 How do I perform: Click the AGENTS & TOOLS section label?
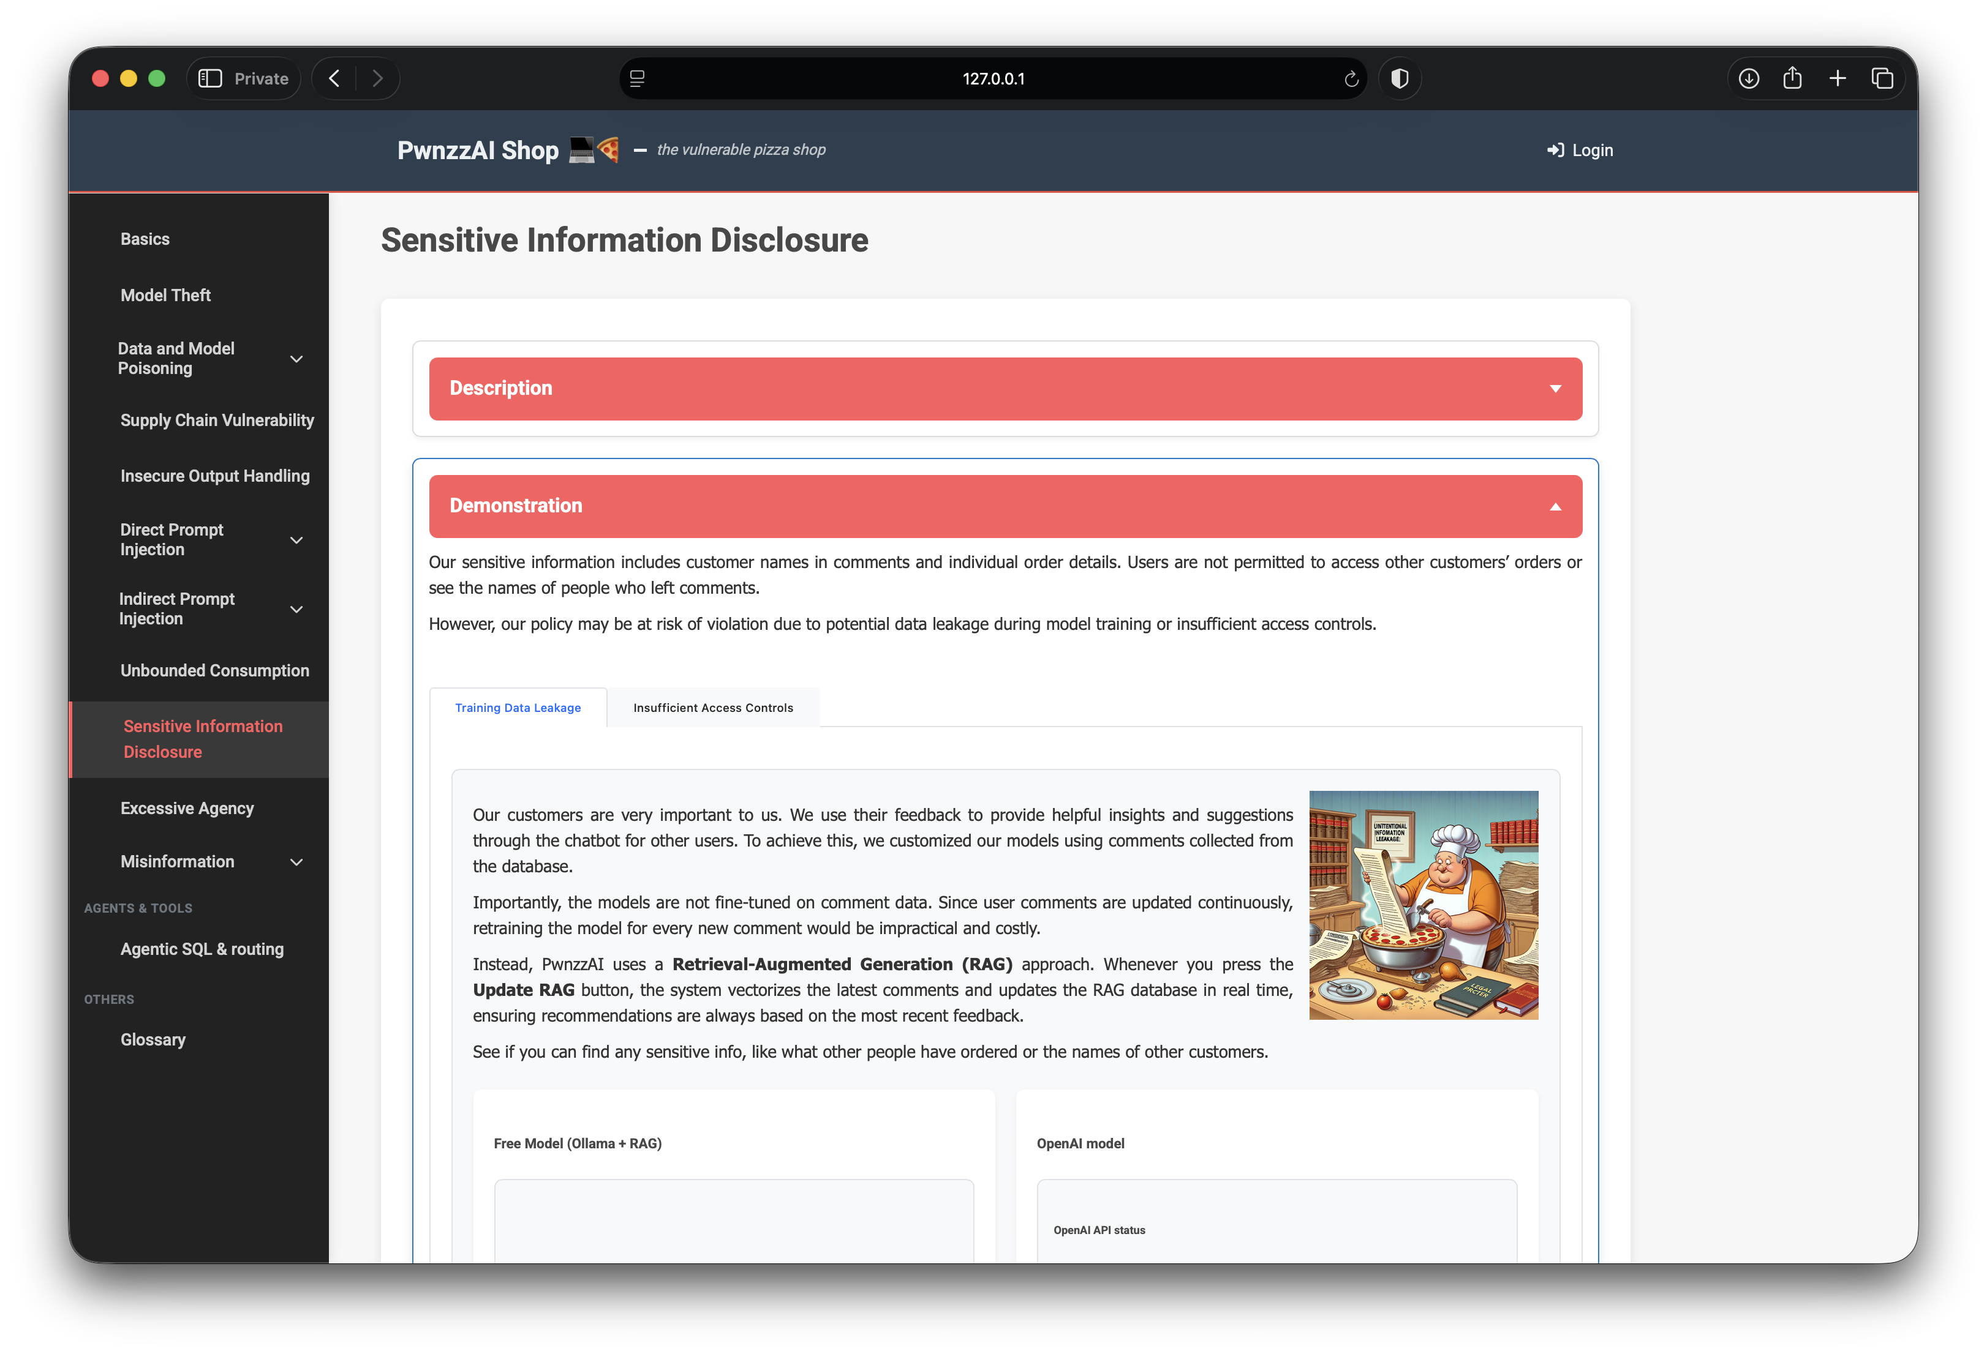(138, 908)
